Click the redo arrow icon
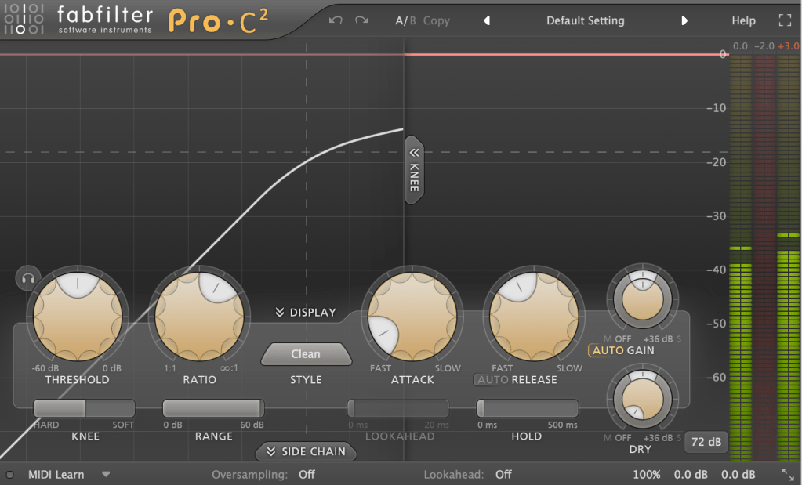This screenshot has width=802, height=485. tap(361, 20)
